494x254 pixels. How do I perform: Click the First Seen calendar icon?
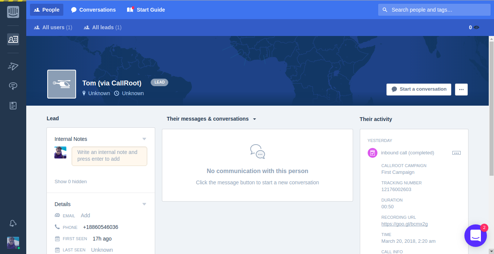(x=57, y=239)
